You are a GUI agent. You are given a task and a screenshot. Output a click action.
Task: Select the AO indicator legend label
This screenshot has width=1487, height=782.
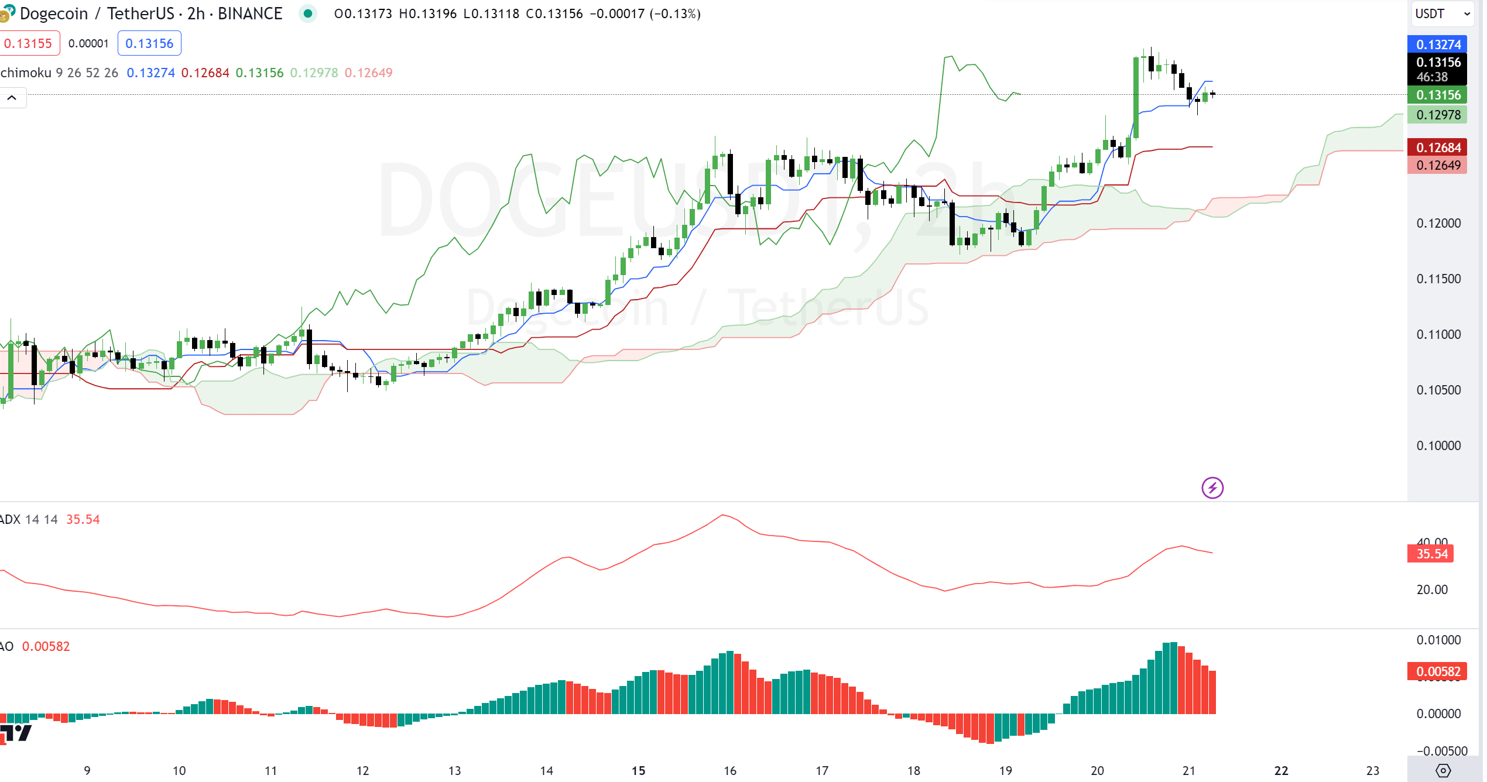[x=7, y=646]
